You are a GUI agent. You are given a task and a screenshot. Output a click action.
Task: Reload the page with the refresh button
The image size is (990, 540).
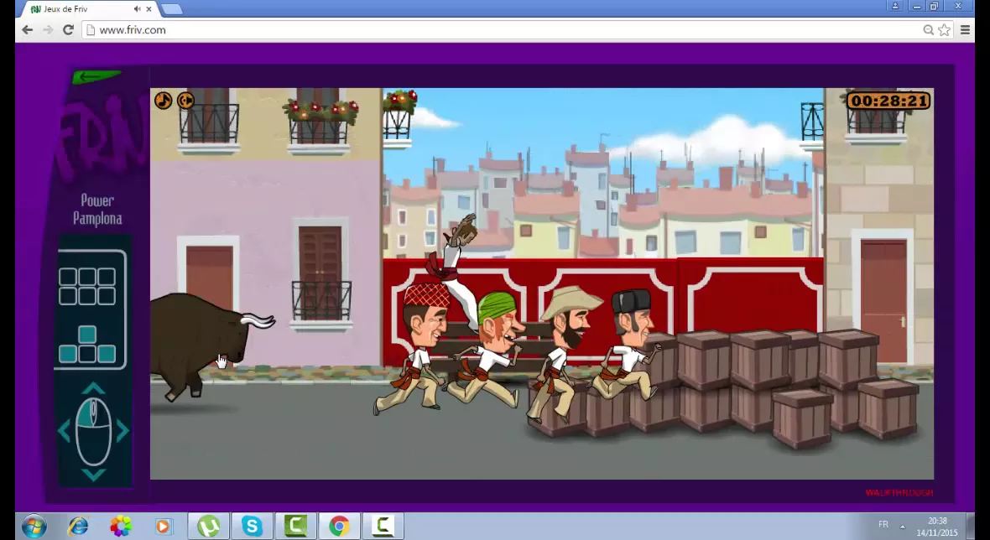[x=68, y=29]
